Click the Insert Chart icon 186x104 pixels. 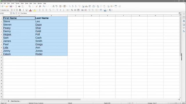click(x=87, y=6)
